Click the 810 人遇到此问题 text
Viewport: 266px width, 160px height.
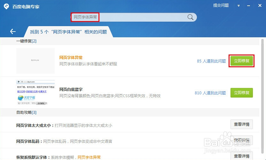[x=210, y=93]
